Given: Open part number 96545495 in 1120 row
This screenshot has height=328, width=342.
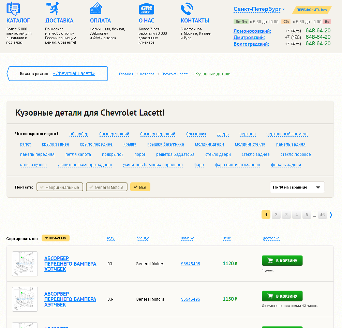Looking at the screenshot, I should point(190,264).
